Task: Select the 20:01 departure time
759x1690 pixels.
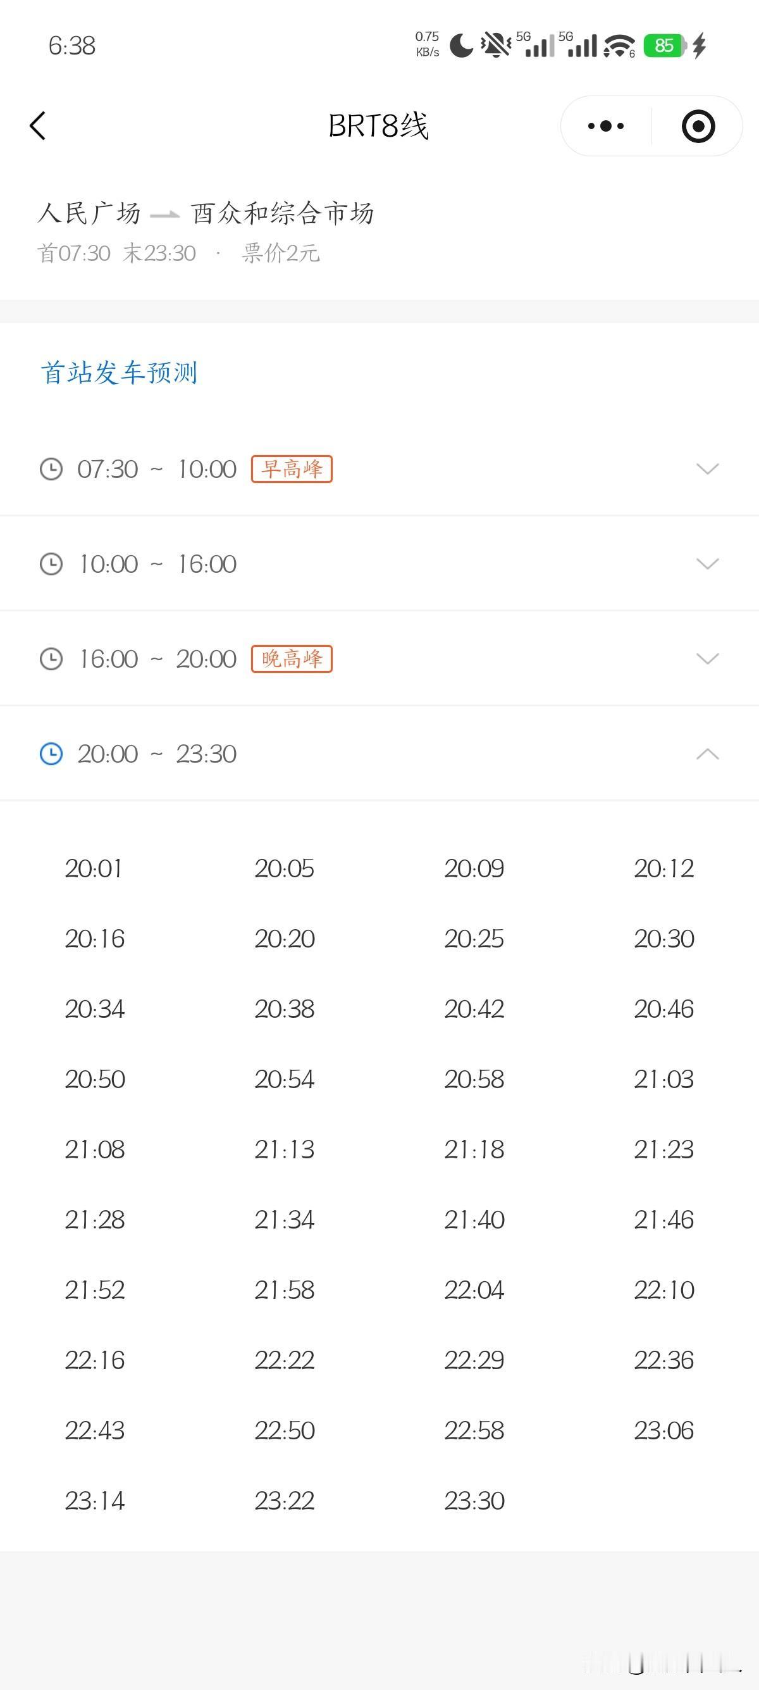Action: point(94,868)
